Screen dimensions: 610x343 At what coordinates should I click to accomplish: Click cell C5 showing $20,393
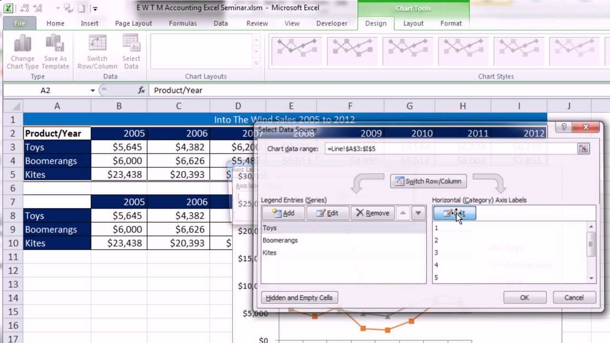click(178, 174)
